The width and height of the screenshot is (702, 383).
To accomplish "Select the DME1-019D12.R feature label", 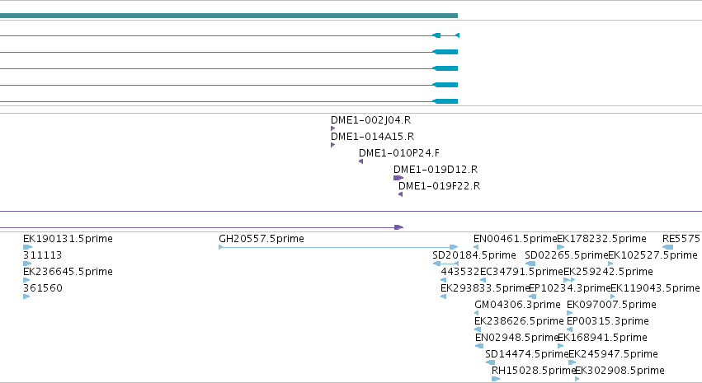I will pyautogui.click(x=436, y=170).
